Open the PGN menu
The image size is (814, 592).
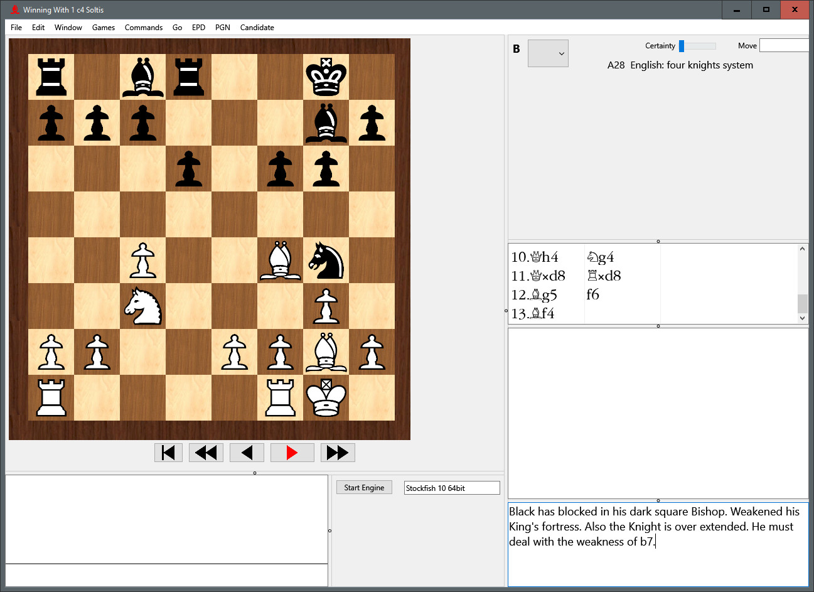(222, 27)
